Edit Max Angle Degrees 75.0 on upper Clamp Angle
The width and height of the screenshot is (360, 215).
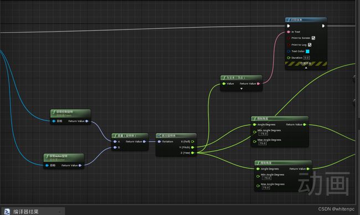click(x=263, y=143)
